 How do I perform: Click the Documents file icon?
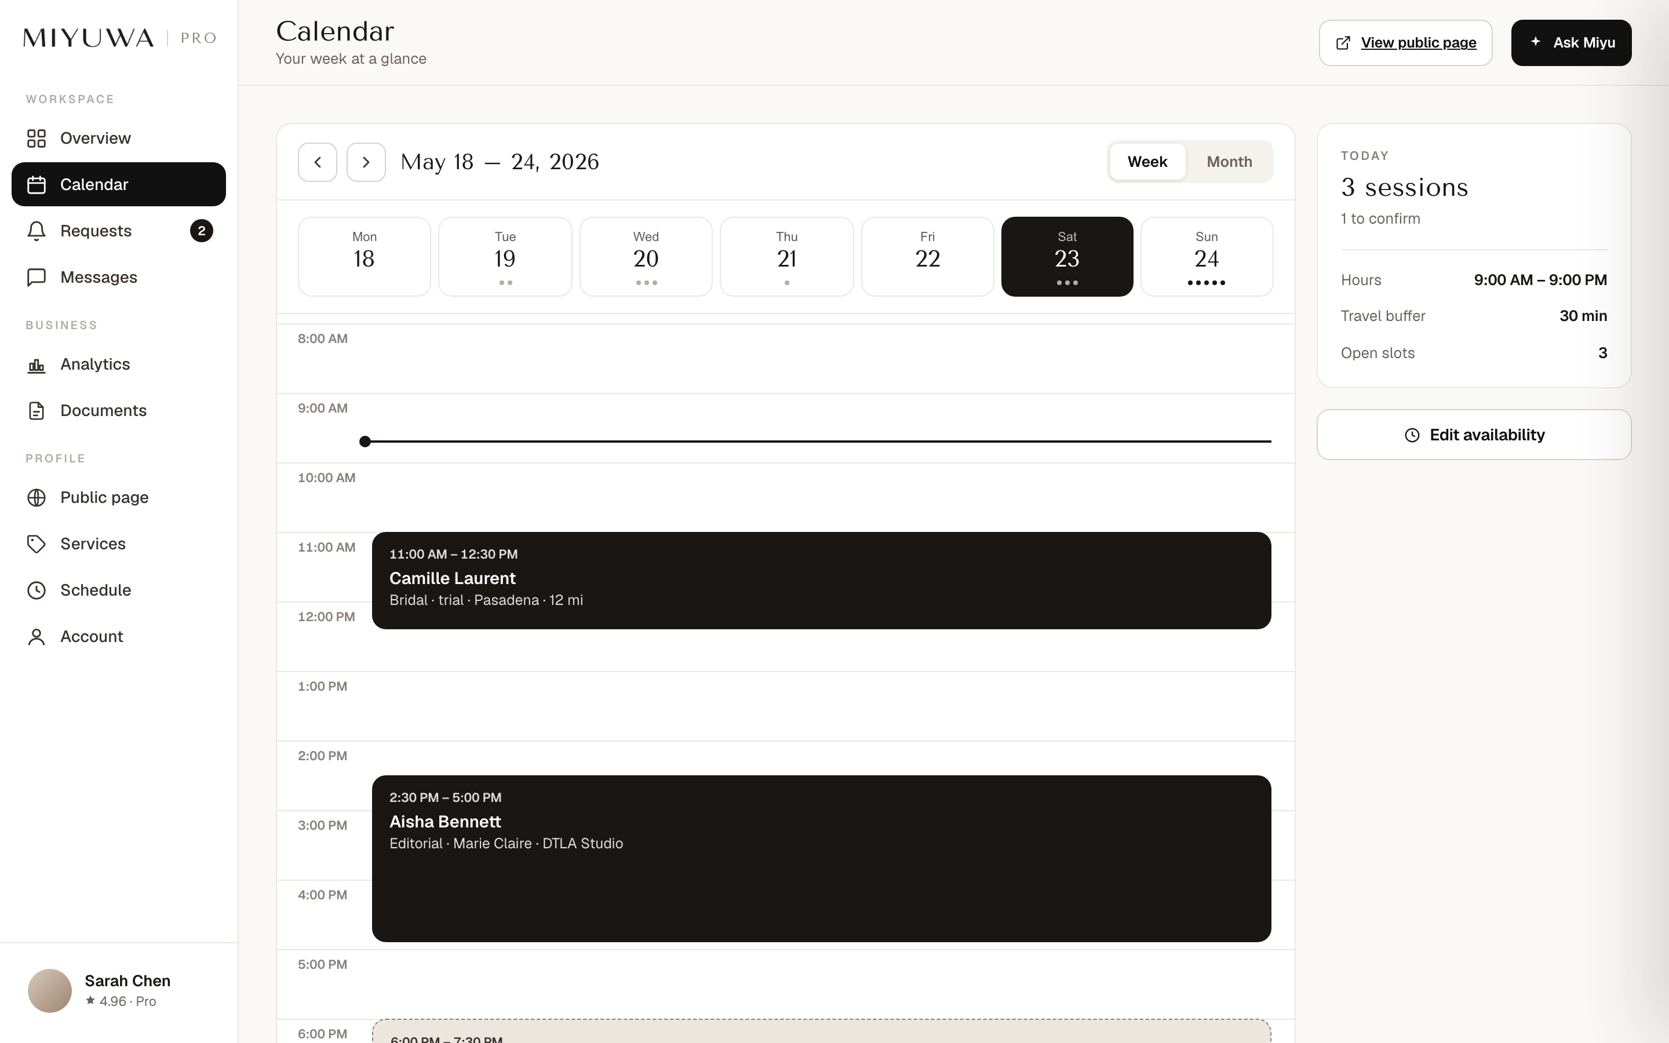36,410
